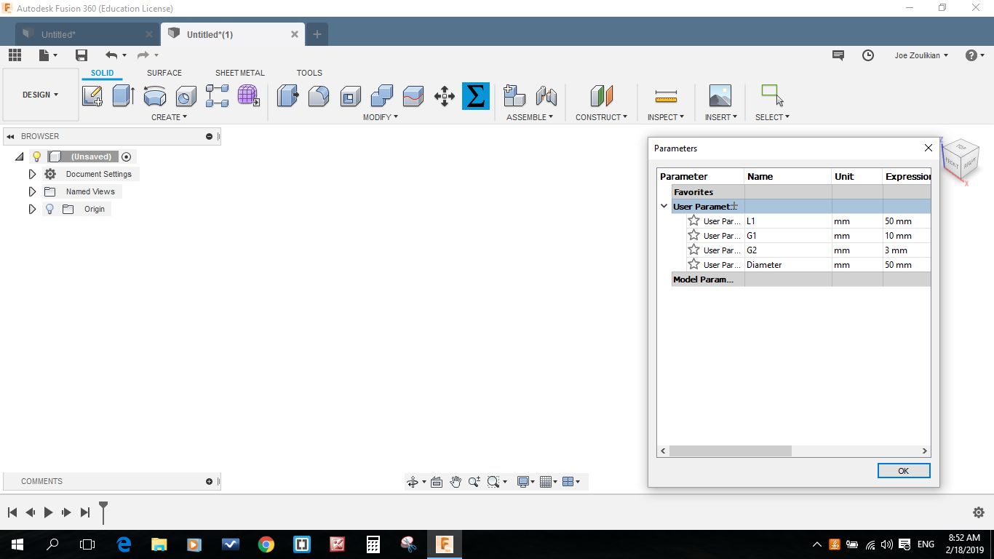Switch to the first Untitled* document tab
994x559 pixels.
[87, 34]
